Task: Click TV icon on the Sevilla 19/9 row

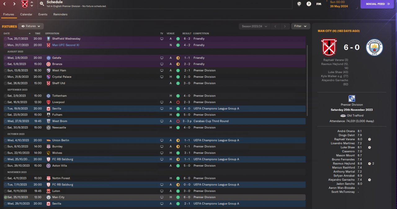Action: (162, 109)
